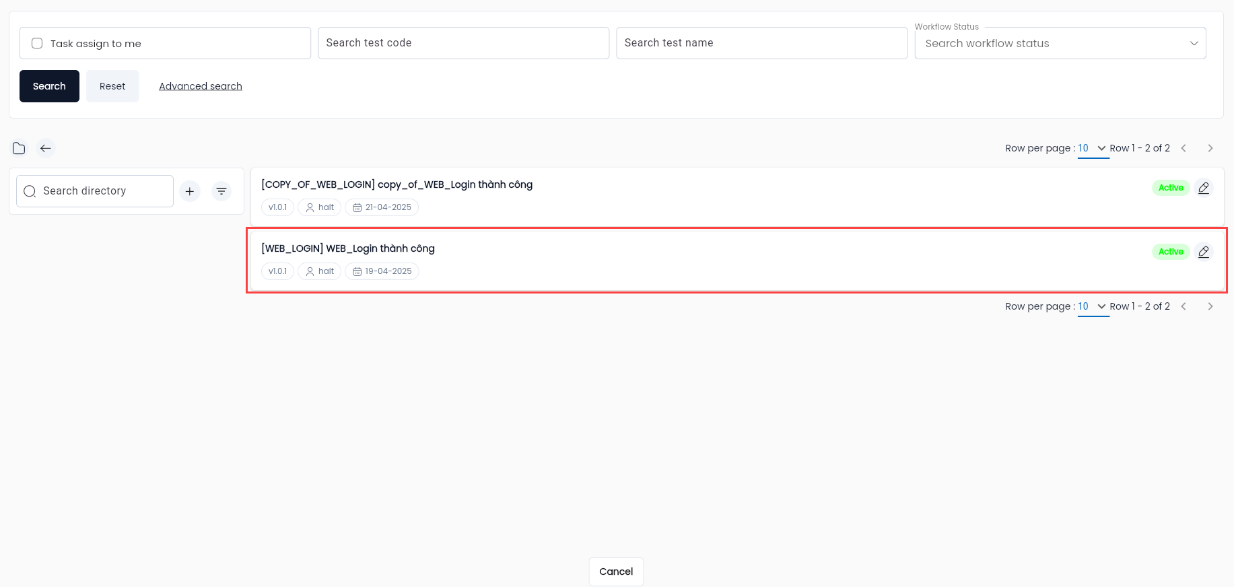Add a new directory with the plus icon
Image resolution: width=1234 pixels, height=587 pixels.
point(190,191)
